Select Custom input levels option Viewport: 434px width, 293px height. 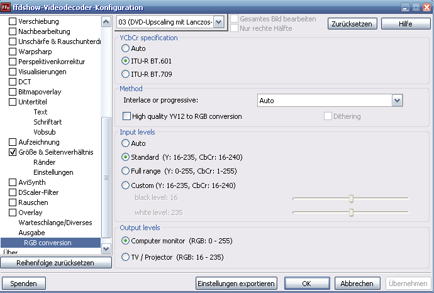click(125, 185)
